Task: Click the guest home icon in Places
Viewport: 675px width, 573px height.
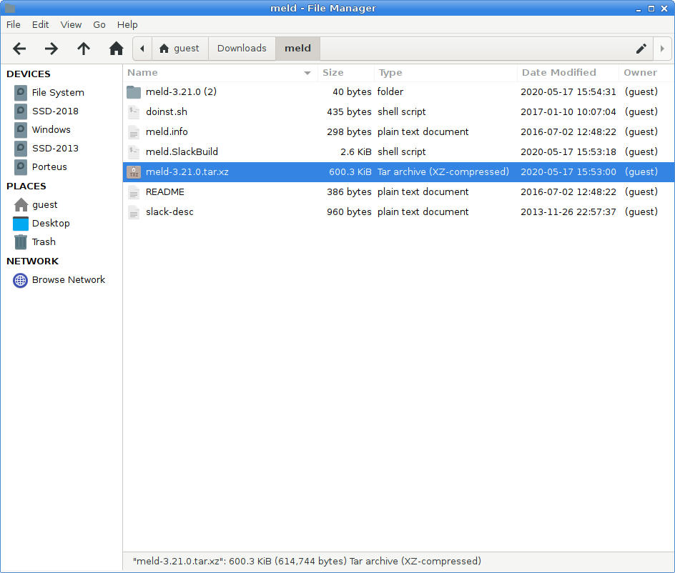Action: [21, 205]
